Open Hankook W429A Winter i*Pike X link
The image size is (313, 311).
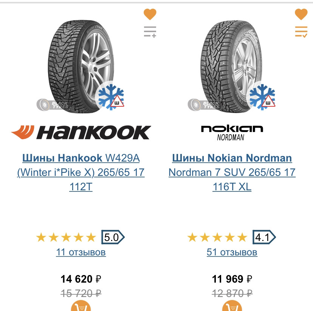click(x=81, y=172)
